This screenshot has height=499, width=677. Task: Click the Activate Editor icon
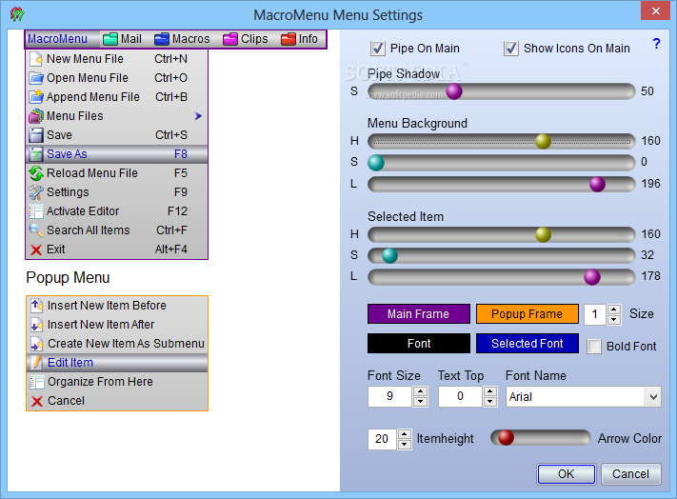[x=36, y=211]
